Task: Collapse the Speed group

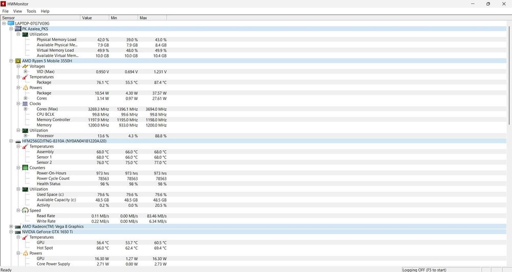Action: pyautogui.click(x=18, y=211)
